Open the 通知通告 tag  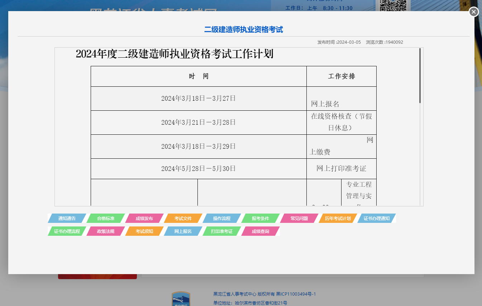67,218
